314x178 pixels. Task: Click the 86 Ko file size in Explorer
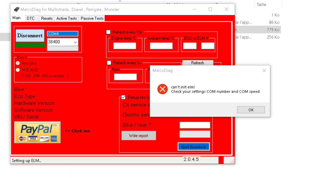click(274, 22)
